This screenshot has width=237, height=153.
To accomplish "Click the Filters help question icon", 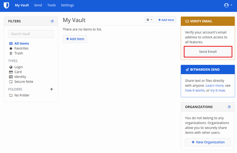I will click(52, 21).
